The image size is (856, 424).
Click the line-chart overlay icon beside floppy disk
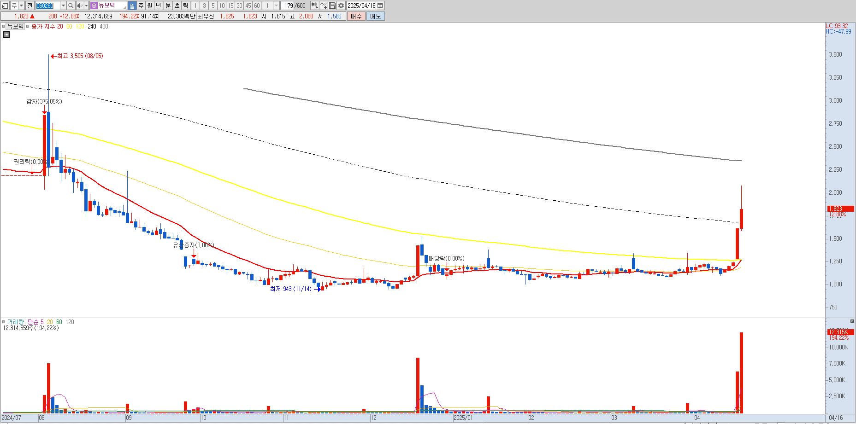pos(324,6)
